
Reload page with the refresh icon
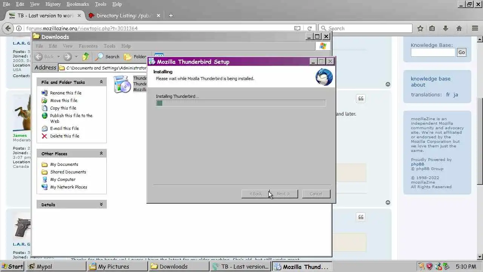tap(309, 28)
